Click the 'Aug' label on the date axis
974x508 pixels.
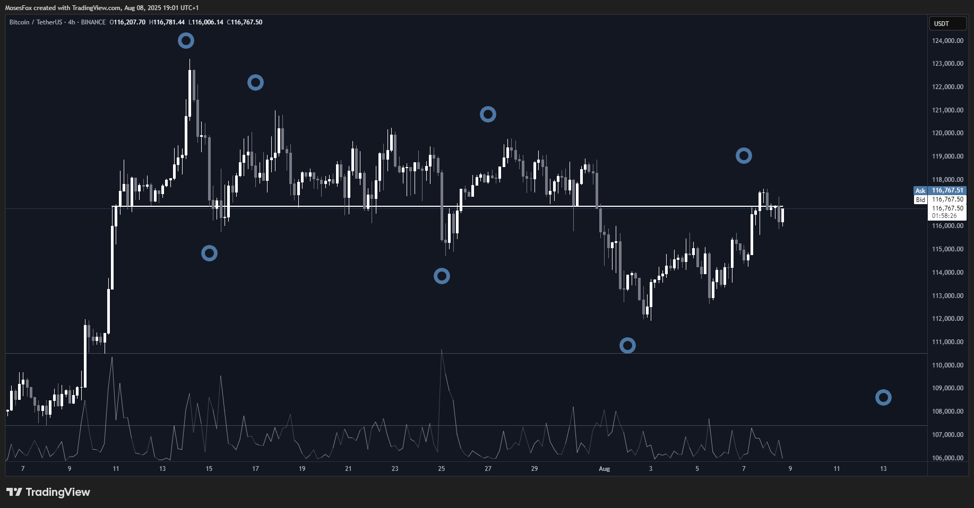point(604,469)
